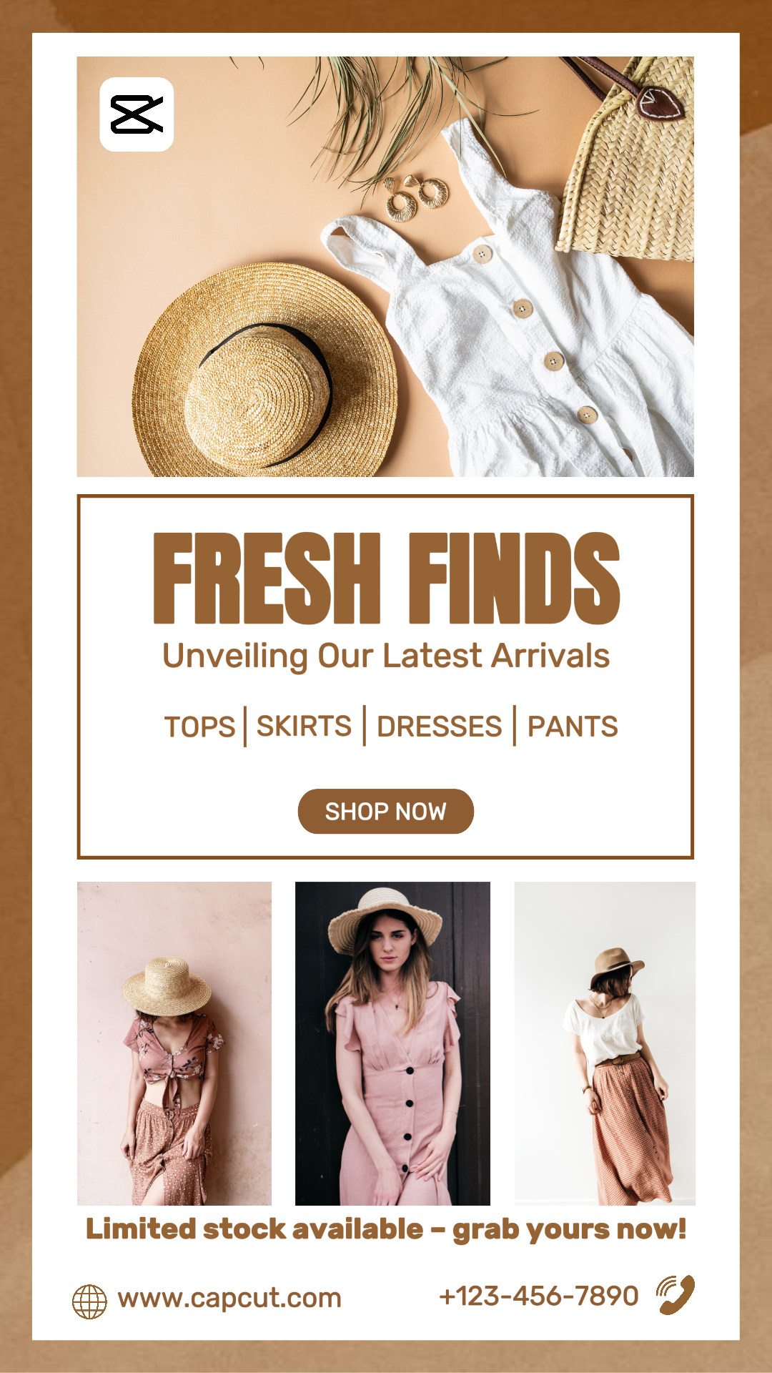Image resolution: width=772 pixels, height=1373 pixels.
Task: Click the phone handset icon
Action: tap(675, 1294)
